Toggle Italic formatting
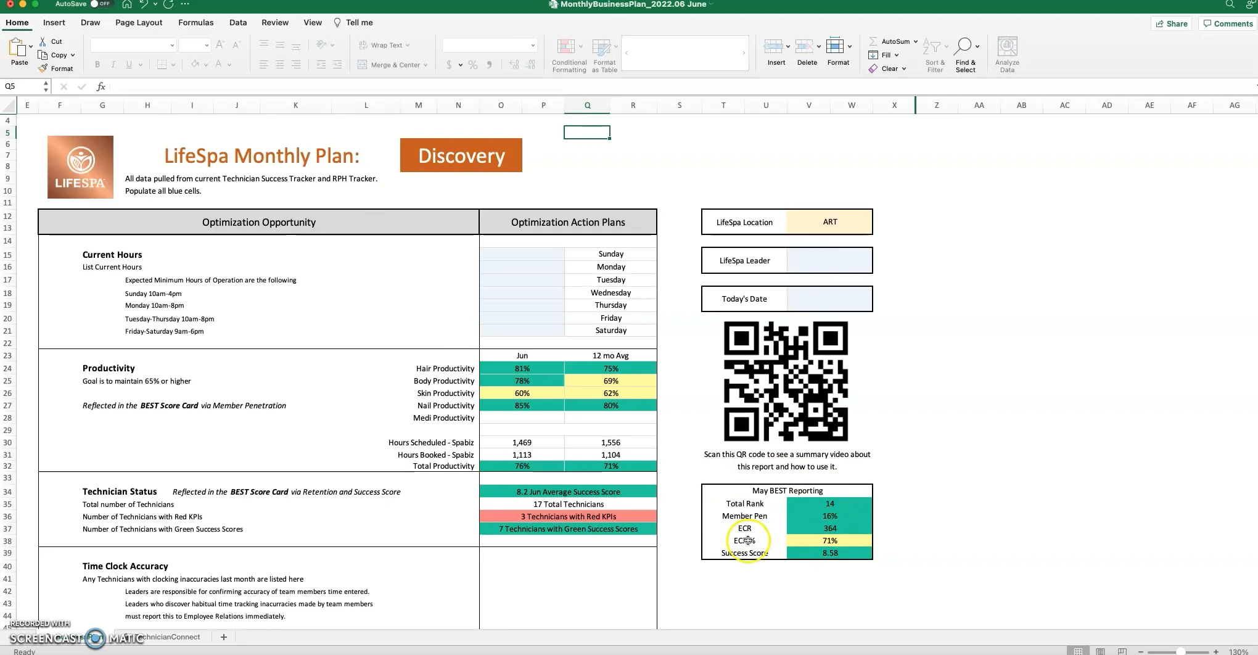This screenshot has width=1258, height=655. point(113,65)
